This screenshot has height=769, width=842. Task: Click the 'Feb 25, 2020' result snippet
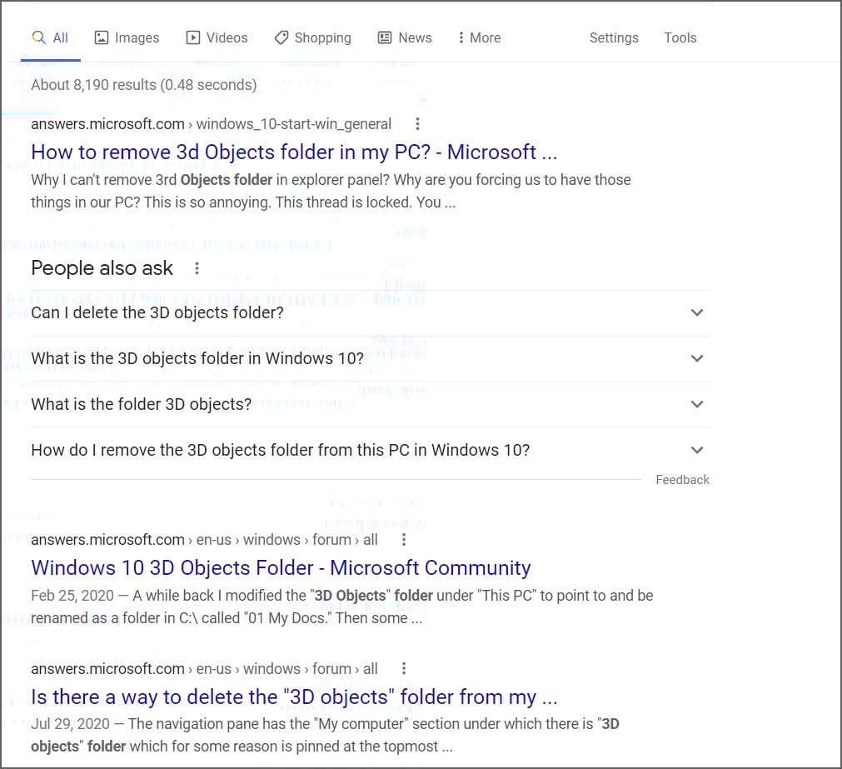[342, 607]
